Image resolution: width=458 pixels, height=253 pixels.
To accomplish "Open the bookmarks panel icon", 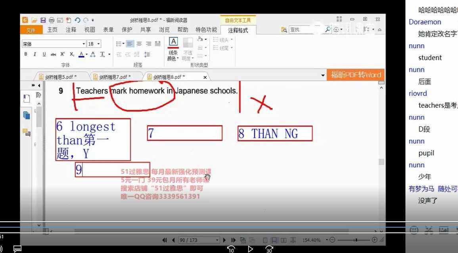I will click(27, 99).
